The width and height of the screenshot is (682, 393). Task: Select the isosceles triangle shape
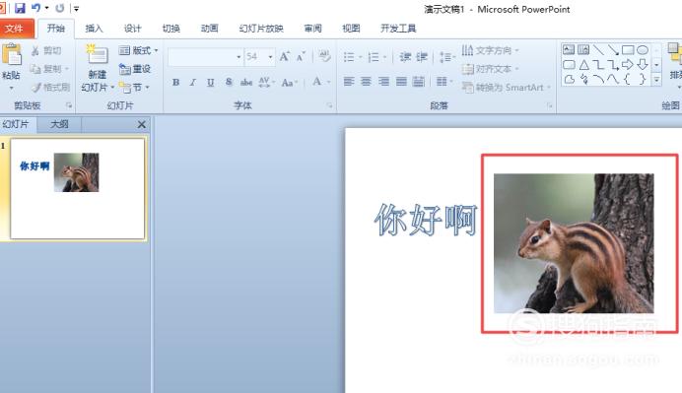(583, 65)
